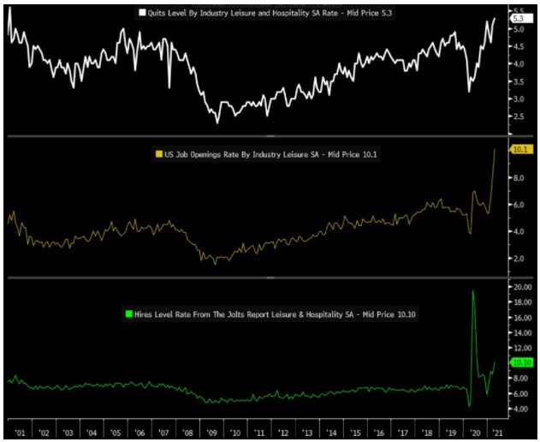540x442 pixels.
Task: Click the '16 year label on the time axis
Action: click(x=379, y=433)
